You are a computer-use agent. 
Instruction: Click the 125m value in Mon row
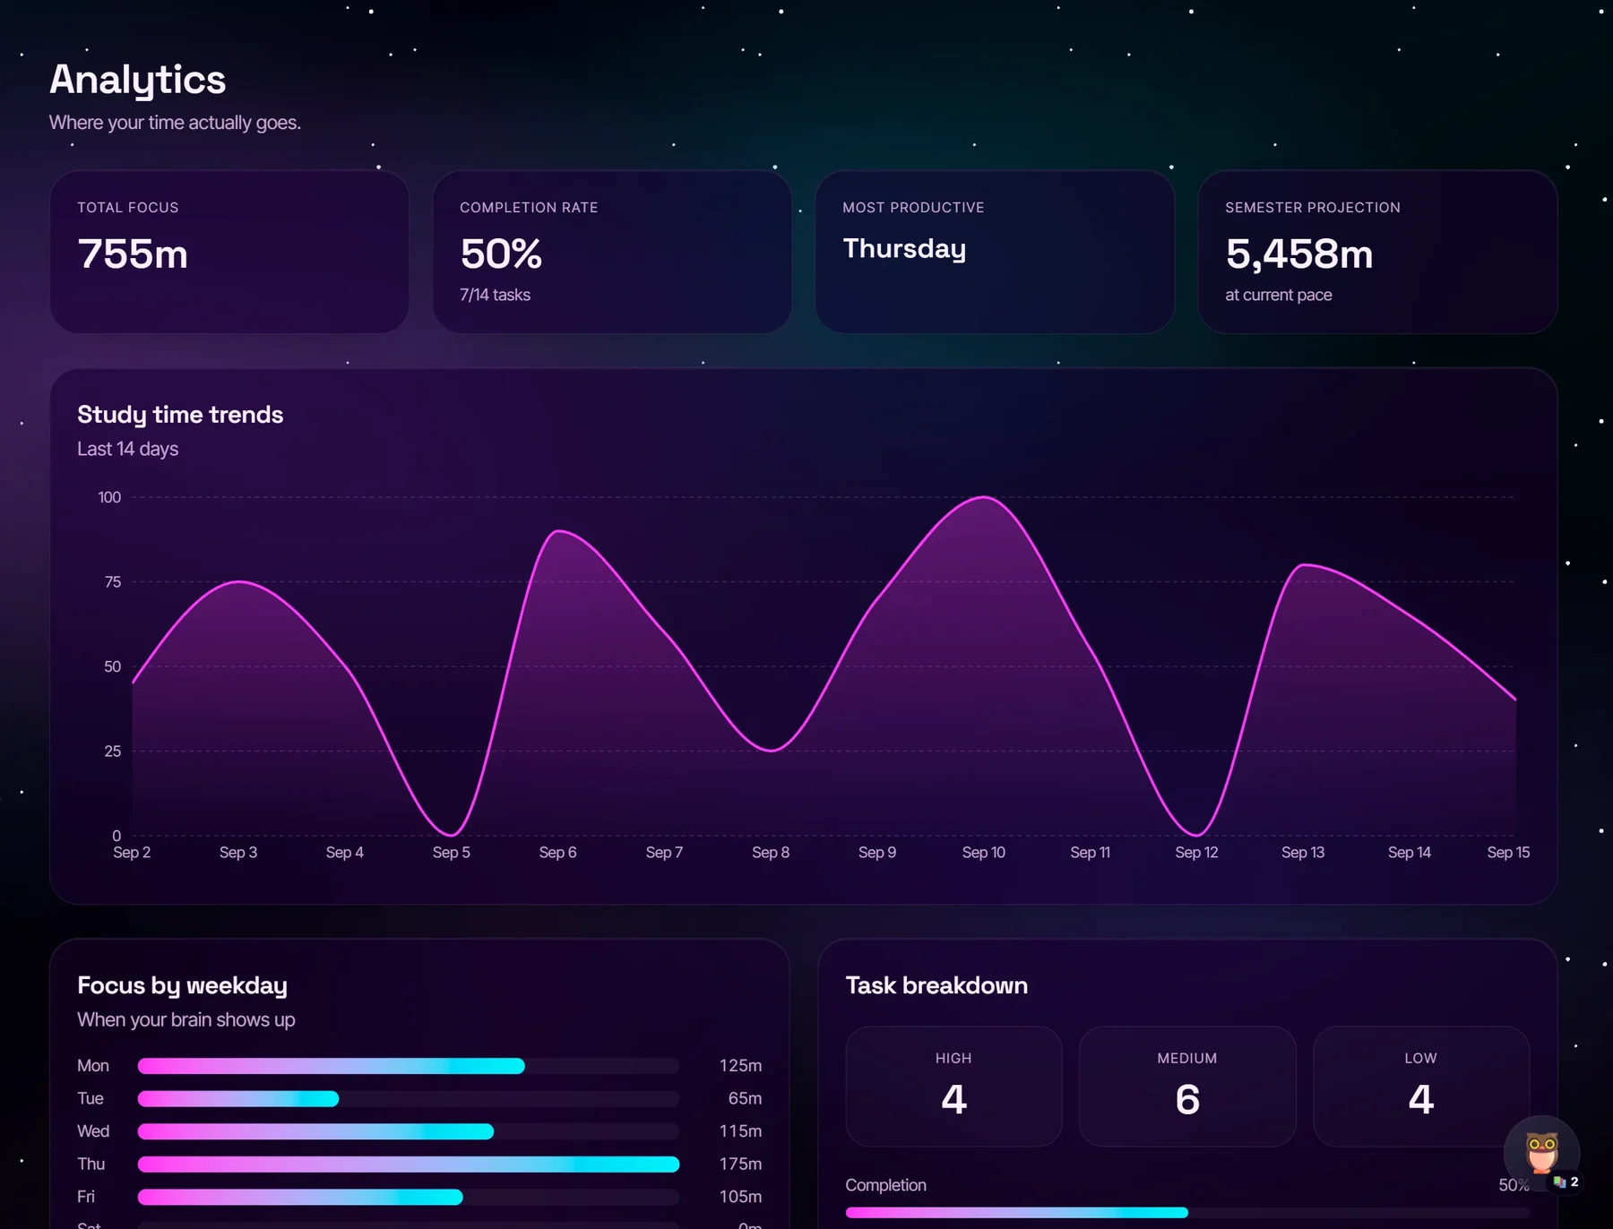740,1066
